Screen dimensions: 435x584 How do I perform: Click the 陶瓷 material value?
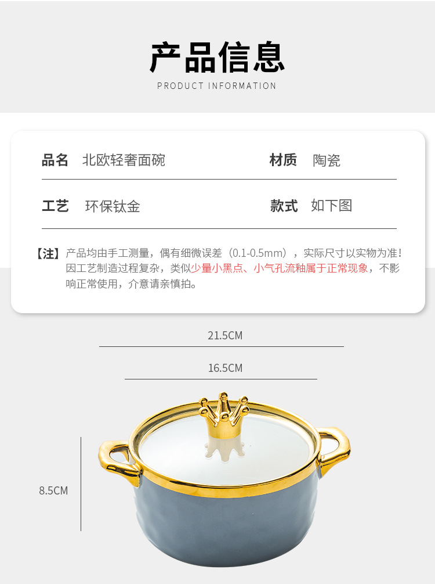327,160
